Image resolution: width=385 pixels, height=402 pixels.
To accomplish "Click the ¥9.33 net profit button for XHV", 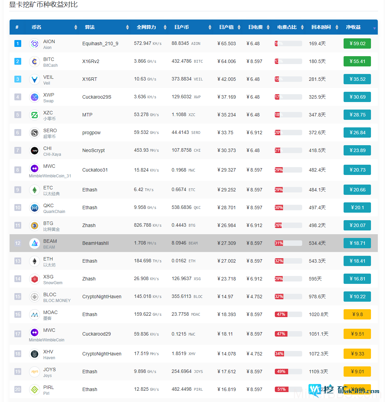I will [357, 354].
